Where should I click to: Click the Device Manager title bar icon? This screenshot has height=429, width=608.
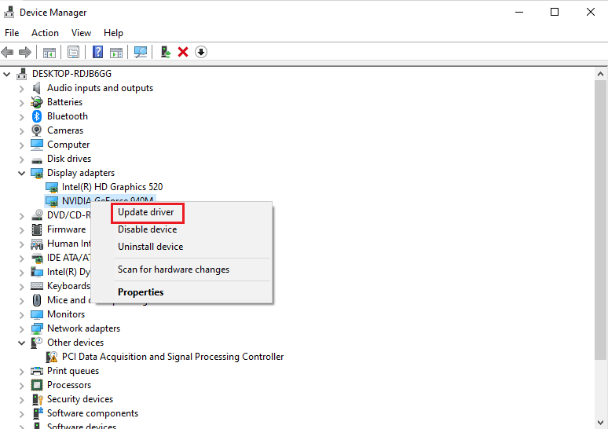coord(9,12)
